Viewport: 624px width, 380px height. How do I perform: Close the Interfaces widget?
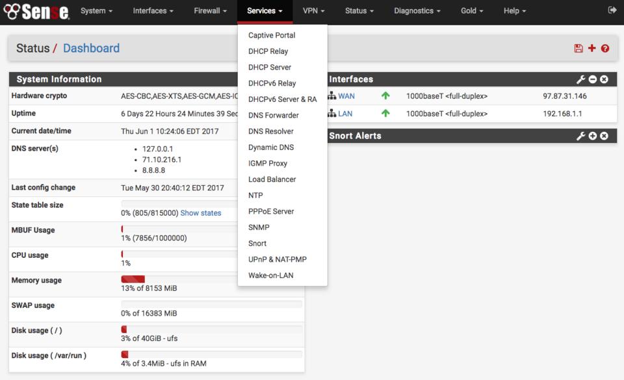(604, 79)
